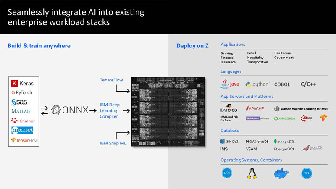Click IBM Cloud Pak for Data text

229,118
